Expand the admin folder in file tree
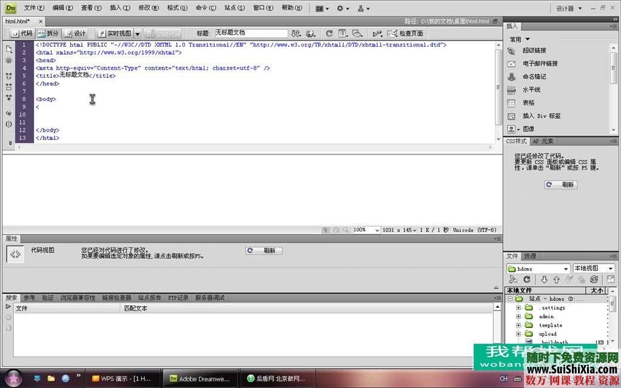The height and width of the screenshot is (388, 621). point(519,316)
